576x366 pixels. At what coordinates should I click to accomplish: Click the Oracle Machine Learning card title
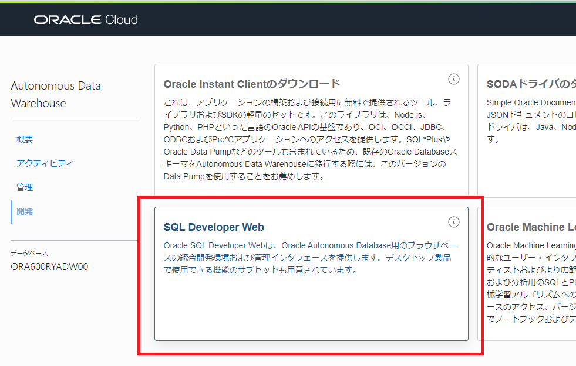pyautogui.click(x=531, y=227)
